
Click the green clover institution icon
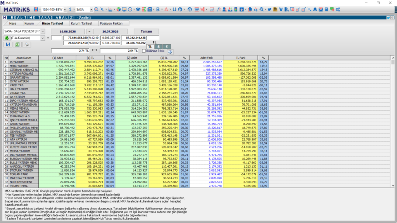[x=7, y=38]
